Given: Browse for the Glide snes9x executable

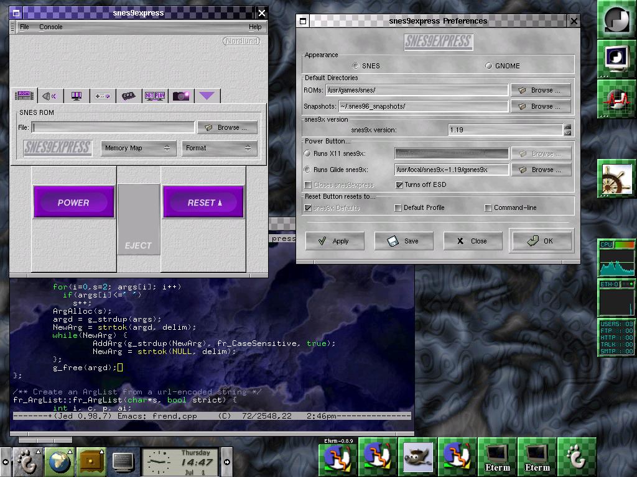Looking at the screenshot, I should coord(542,170).
